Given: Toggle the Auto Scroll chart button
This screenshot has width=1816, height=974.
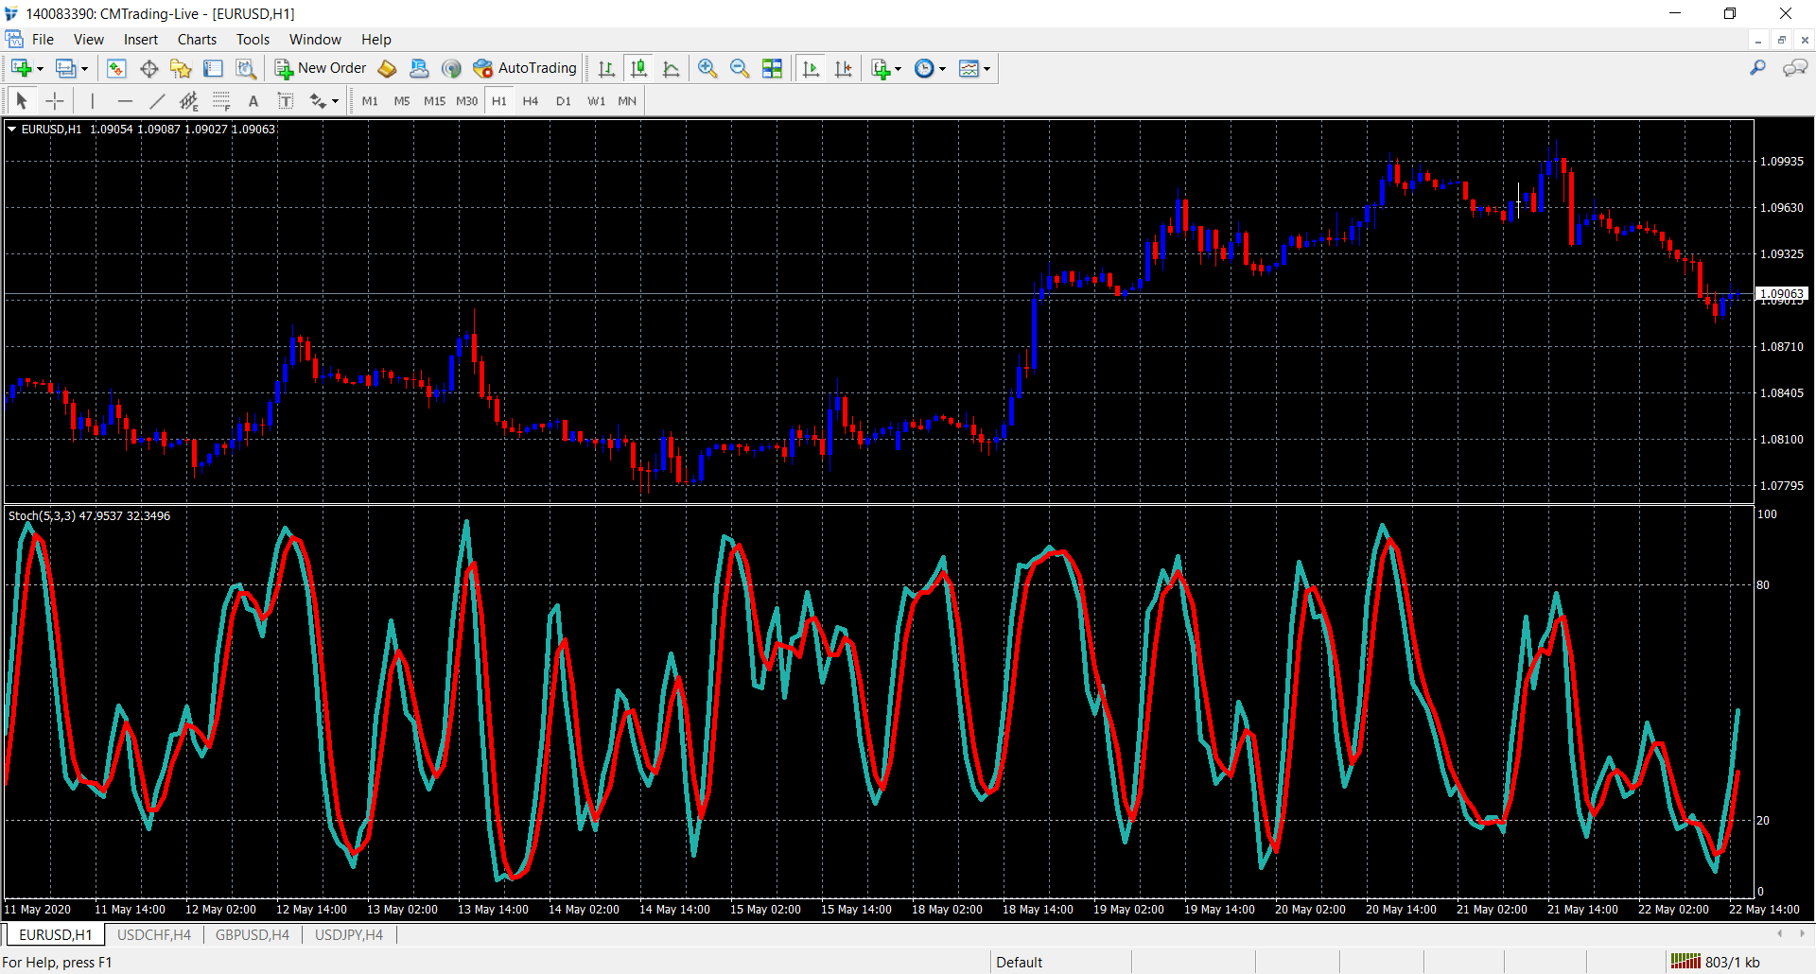Looking at the screenshot, I should point(811,68).
